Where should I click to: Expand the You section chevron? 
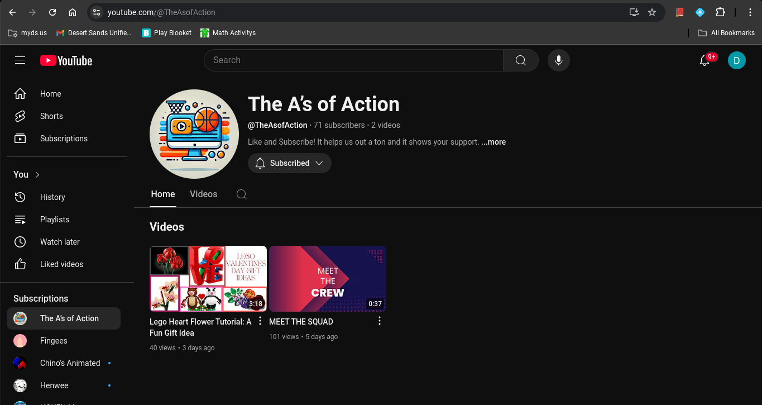click(37, 175)
